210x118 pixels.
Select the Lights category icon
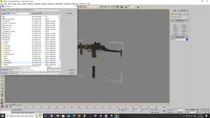click(x=177, y=14)
